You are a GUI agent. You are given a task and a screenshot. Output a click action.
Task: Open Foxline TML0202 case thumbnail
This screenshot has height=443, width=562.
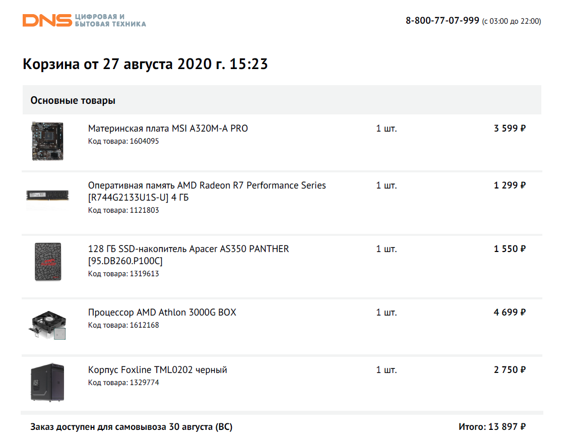coord(47,382)
